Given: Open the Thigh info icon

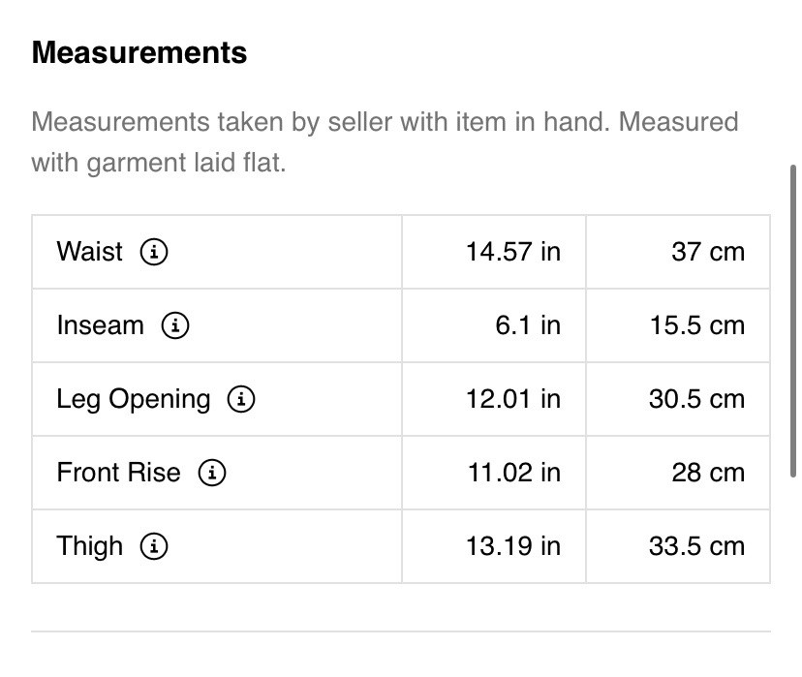Looking at the screenshot, I should pos(154,546).
